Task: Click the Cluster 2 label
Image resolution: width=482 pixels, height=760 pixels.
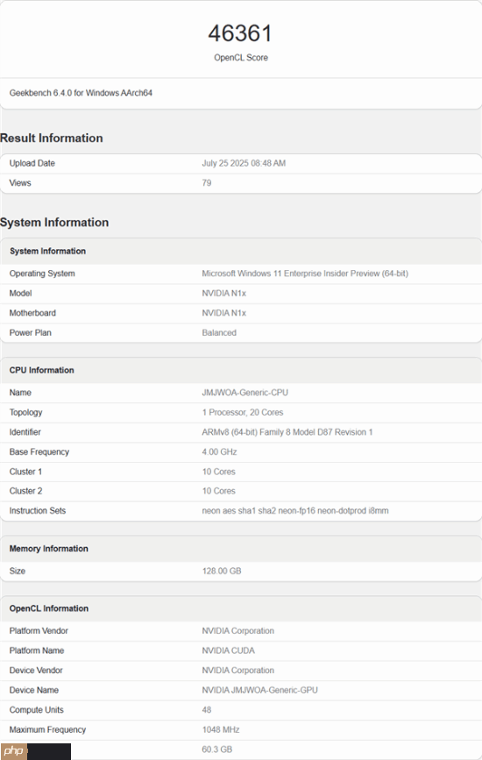Action: click(25, 491)
